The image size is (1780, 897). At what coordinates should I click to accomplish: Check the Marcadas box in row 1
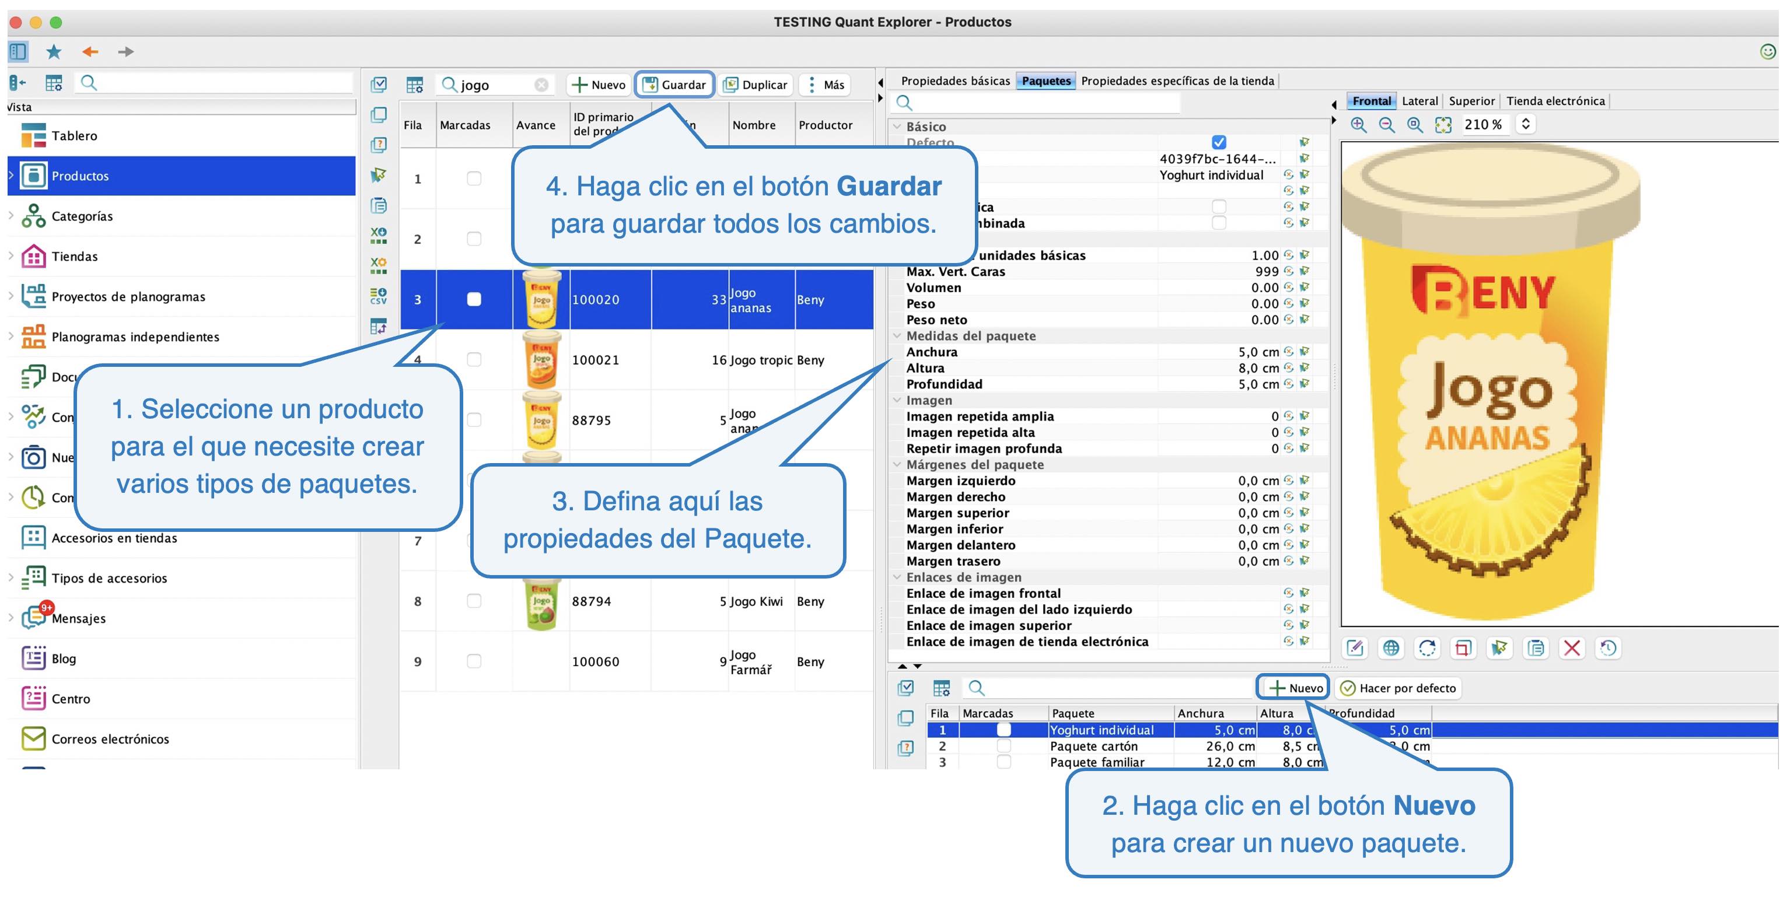point(474,179)
